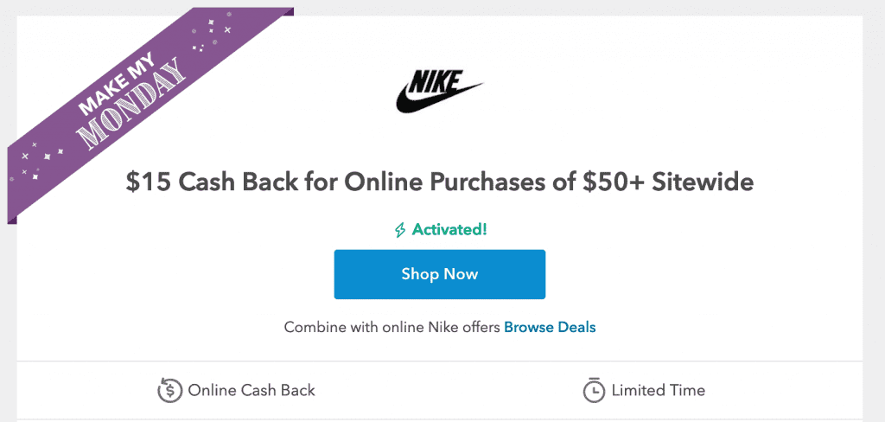Click the gray page margin right of card

tap(874, 216)
